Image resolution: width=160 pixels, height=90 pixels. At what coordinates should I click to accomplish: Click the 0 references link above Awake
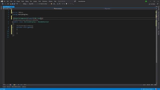tap(30, 26)
